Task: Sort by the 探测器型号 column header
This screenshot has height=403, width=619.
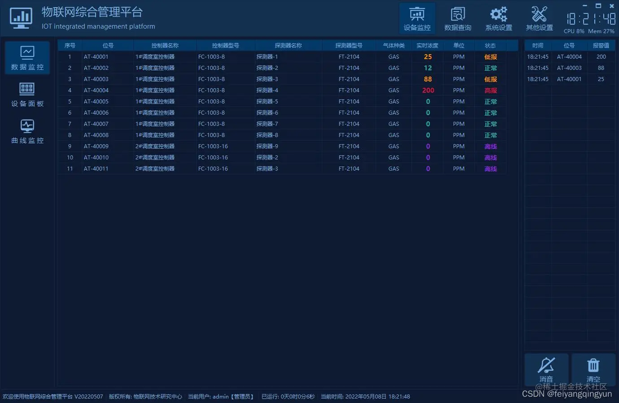Action: [x=349, y=46]
